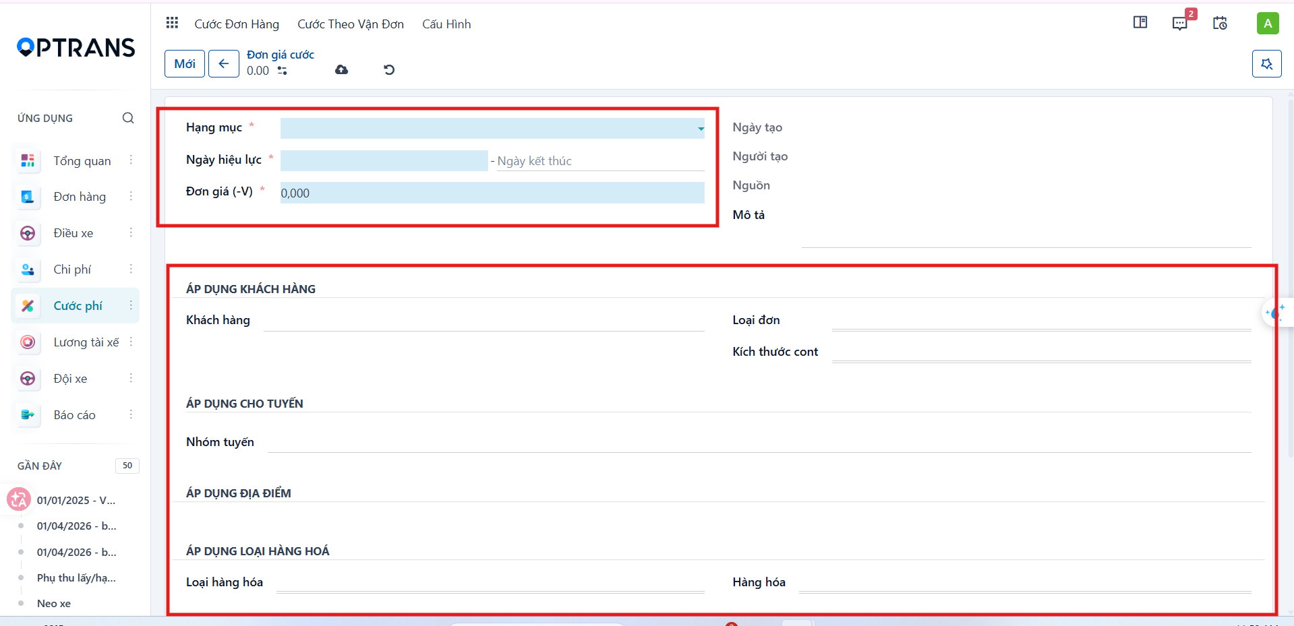The width and height of the screenshot is (1294, 626).
Task: Click the 50 recent count badge
Action: (x=127, y=466)
